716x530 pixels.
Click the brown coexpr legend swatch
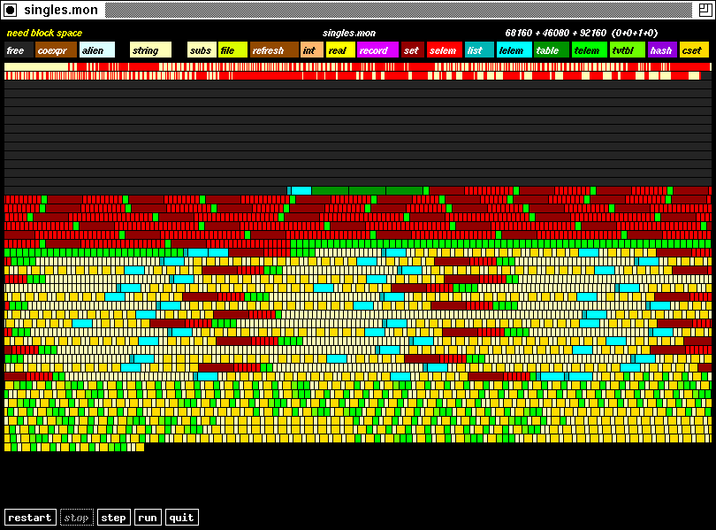pyautogui.click(x=55, y=50)
